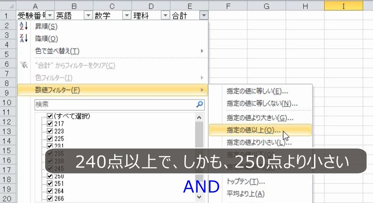373x203 pixels.
Task: Click scroll up arrow in value list
Action: [x=199, y=117]
